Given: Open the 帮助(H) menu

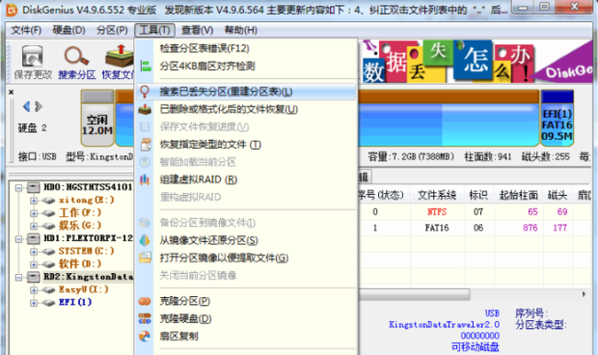Looking at the screenshot, I should 241,30.
